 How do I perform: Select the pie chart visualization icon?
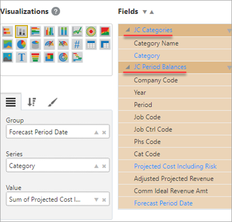click(x=21, y=44)
